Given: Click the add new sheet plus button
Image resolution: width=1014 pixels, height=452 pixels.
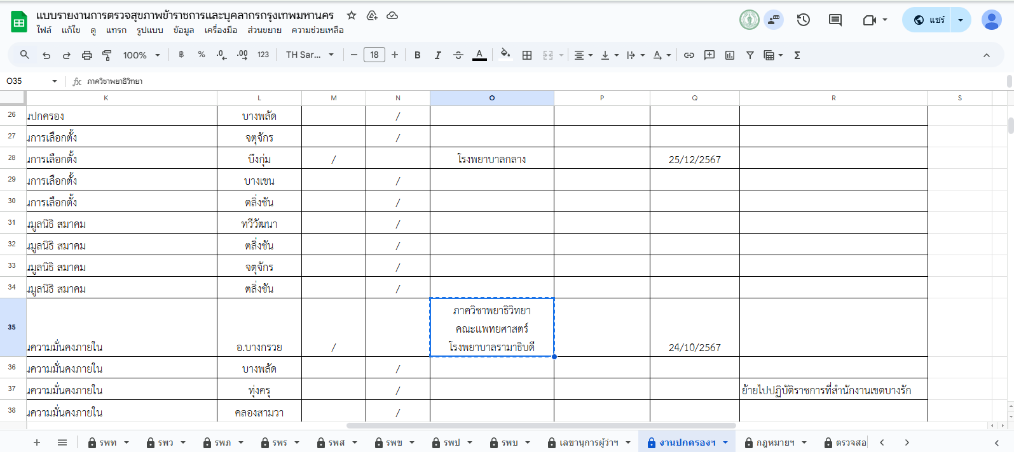Looking at the screenshot, I should (x=37, y=442).
